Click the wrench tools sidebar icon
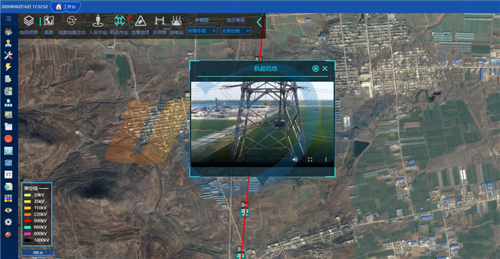 tap(8, 55)
